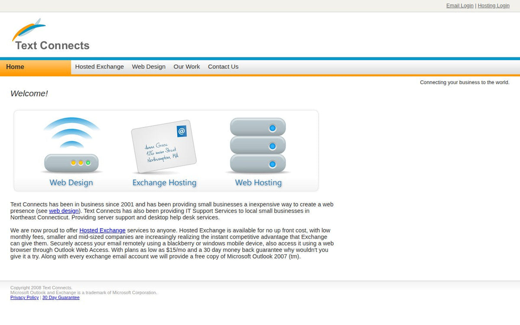The image size is (520, 325).
Task: Open Hosted Exchange in the navigation bar
Action: (99, 67)
